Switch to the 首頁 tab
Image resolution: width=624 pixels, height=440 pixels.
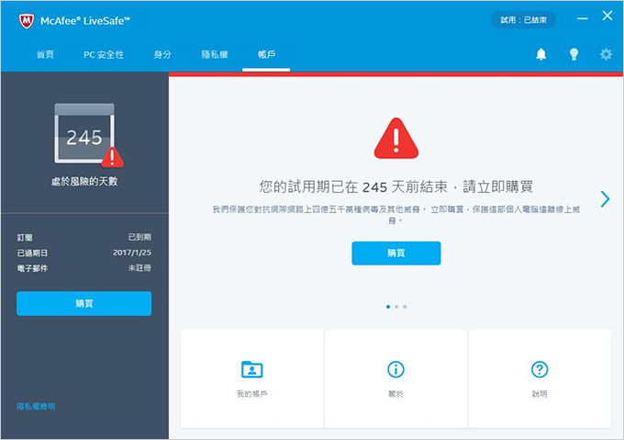45,54
